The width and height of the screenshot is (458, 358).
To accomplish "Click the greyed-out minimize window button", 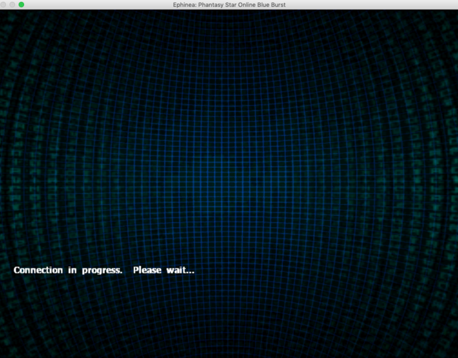I will pyautogui.click(x=12, y=5).
